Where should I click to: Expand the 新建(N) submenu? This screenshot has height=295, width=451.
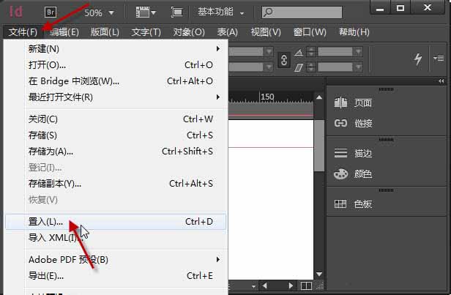(116, 49)
